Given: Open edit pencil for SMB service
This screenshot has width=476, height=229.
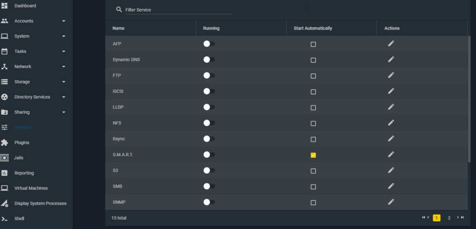Looking at the screenshot, I should pyautogui.click(x=391, y=186).
